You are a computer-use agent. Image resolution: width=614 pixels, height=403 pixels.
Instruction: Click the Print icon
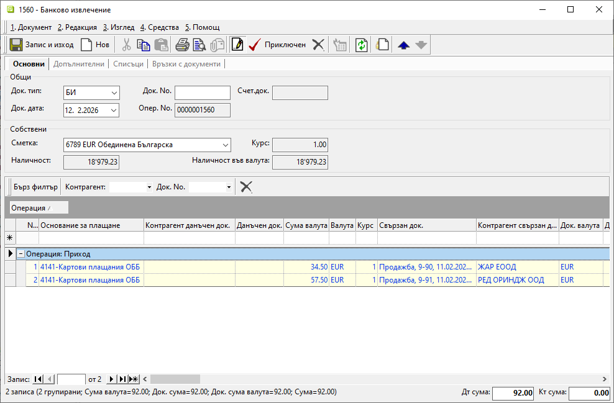point(182,45)
